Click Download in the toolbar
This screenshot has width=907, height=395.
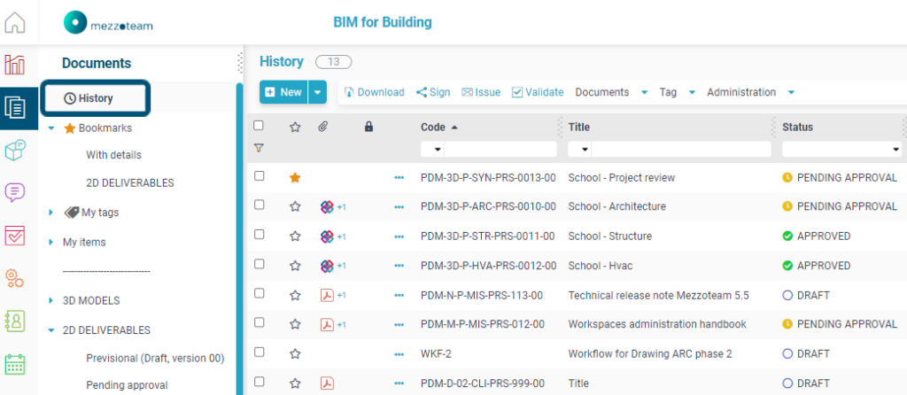375,92
